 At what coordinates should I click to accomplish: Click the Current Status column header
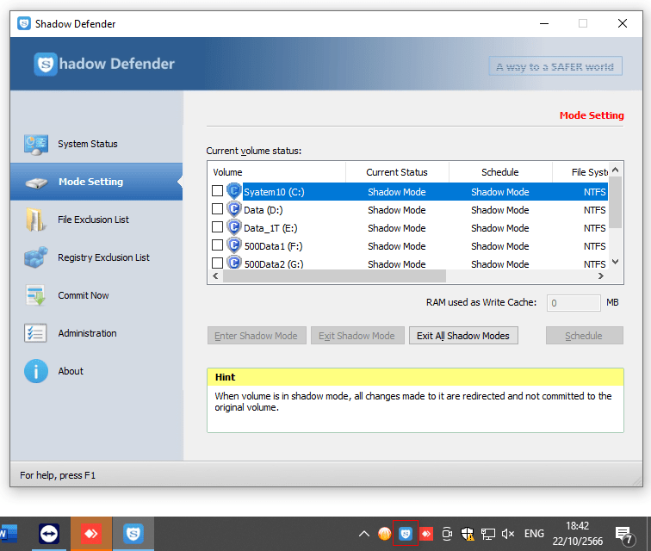[397, 172]
